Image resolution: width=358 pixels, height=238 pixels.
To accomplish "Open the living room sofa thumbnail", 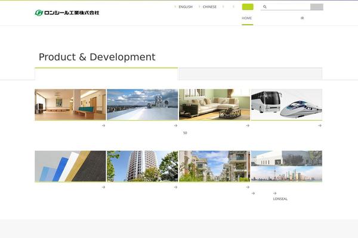I will click(x=214, y=105).
